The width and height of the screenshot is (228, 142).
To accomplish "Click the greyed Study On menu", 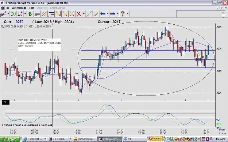I will coord(42,8).
